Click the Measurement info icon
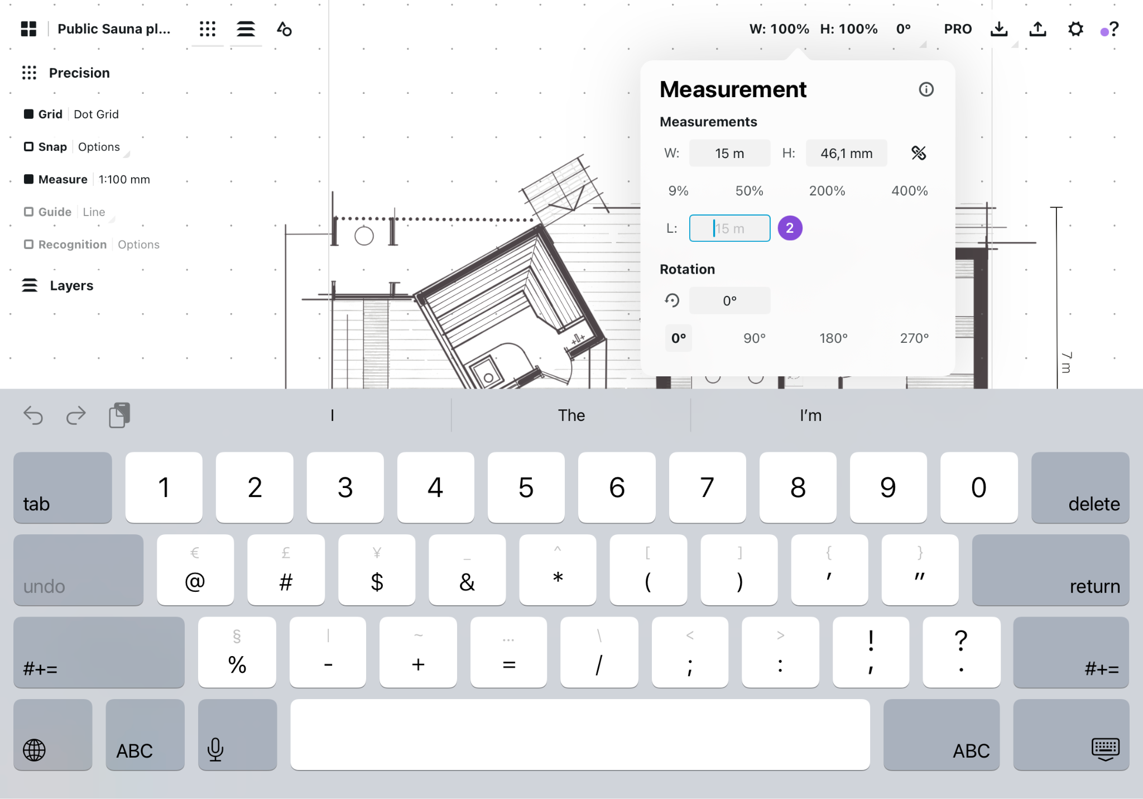The image size is (1143, 799). pyautogui.click(x=926, y=89)
